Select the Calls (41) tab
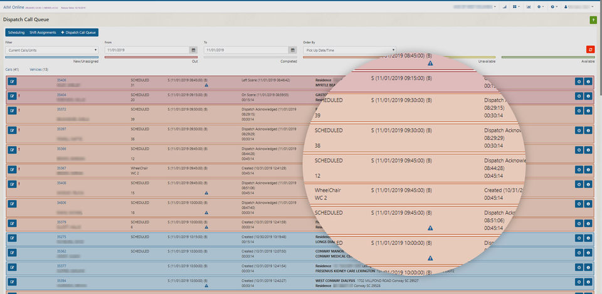Image resolution: width=602 pixels, height=294 pixels. point(12,70)
